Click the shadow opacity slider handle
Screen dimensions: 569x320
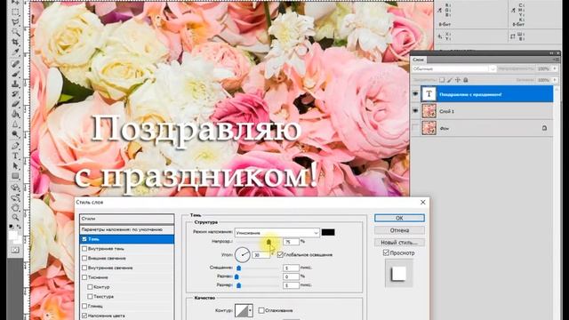click(268, 242)
